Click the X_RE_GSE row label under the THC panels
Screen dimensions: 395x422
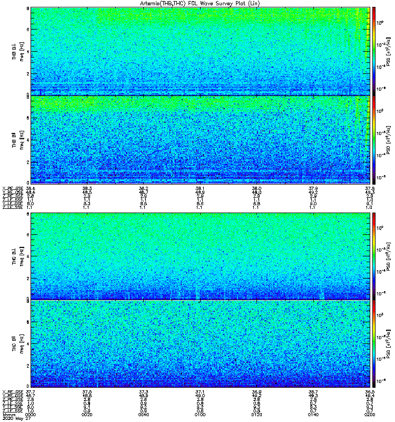point(13,392)
